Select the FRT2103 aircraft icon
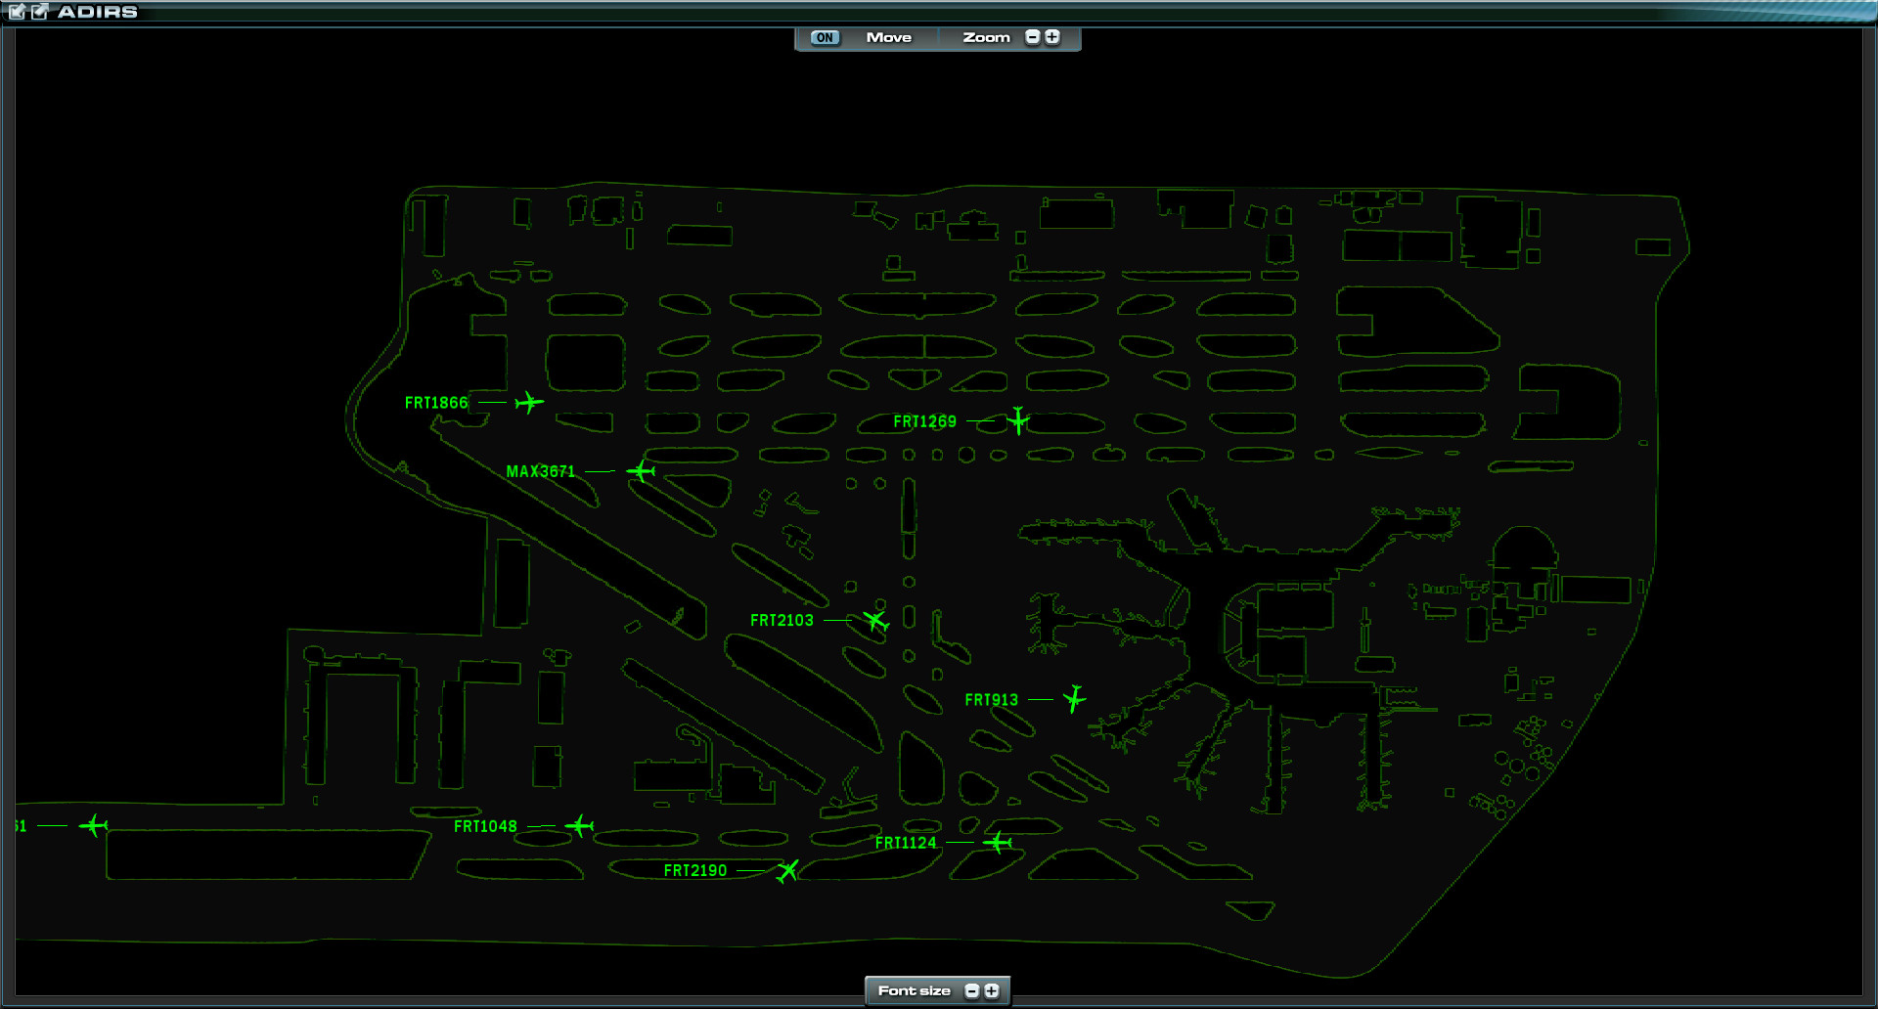The height and width of the screenshot is (1009, 1878). (875, 620)
